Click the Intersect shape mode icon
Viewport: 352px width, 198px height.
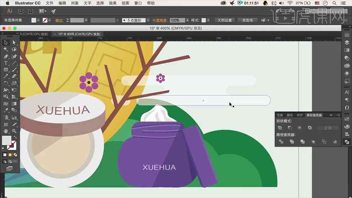pyautogui.click(x=300, y=128)
